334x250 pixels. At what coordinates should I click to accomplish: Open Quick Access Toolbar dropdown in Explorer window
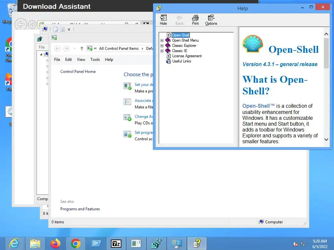69,30
